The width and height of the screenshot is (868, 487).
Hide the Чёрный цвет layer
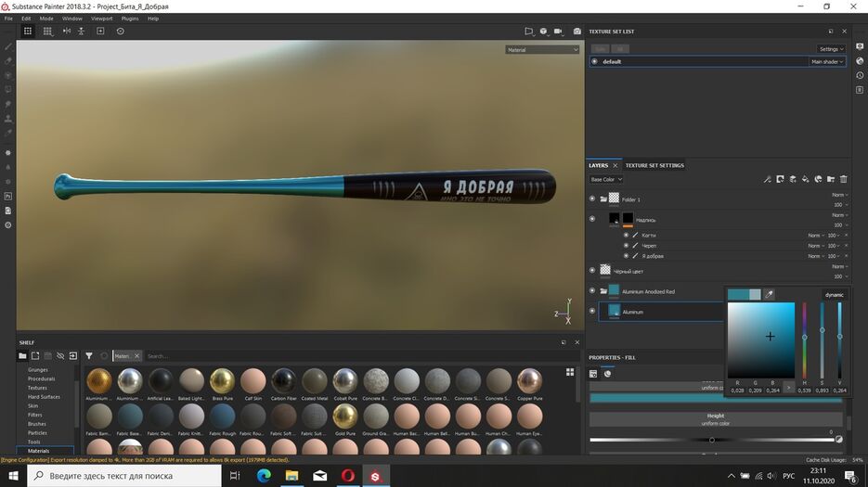click(592, 271)
